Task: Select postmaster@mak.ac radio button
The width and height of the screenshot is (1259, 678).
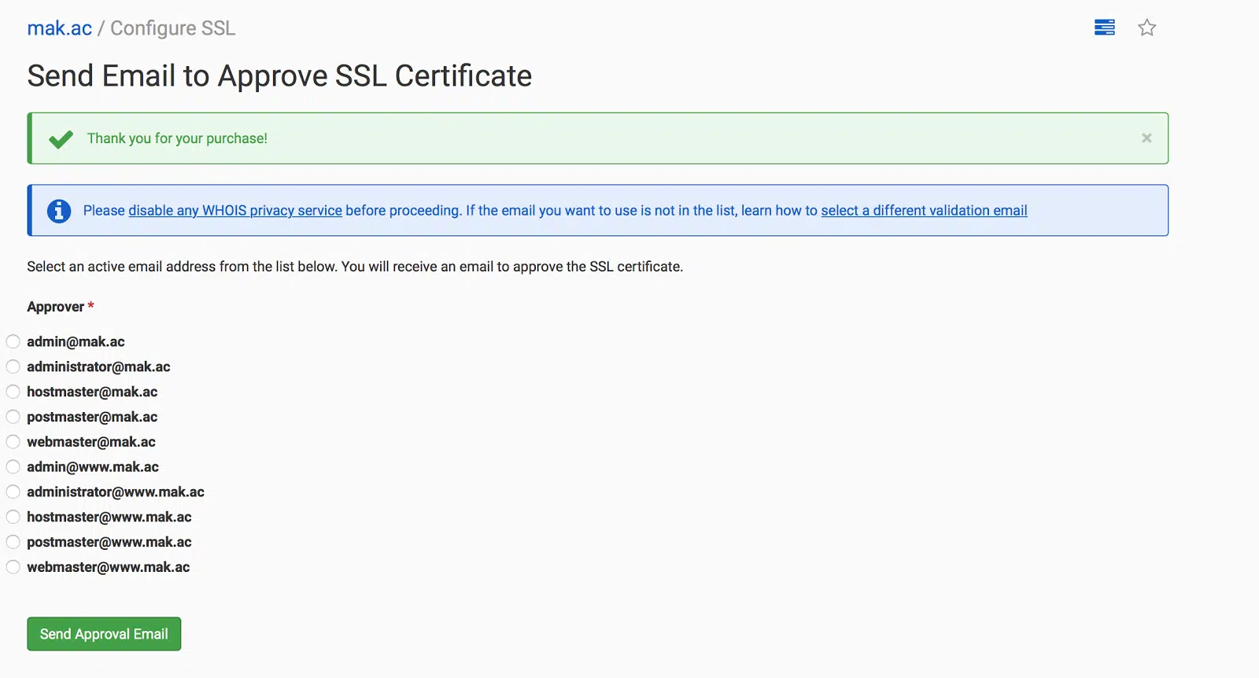Action: pos(13,417)
